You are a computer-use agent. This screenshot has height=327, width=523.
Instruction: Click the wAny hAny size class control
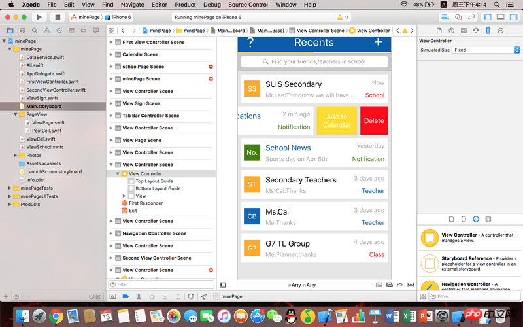pyautogui.click(x=301, y=285)
